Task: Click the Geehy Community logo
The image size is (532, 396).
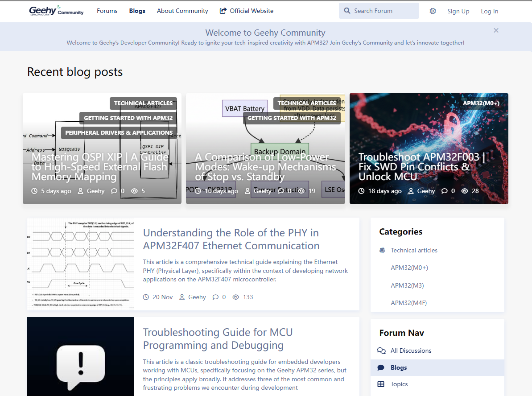Action: (x=56, y=11)
